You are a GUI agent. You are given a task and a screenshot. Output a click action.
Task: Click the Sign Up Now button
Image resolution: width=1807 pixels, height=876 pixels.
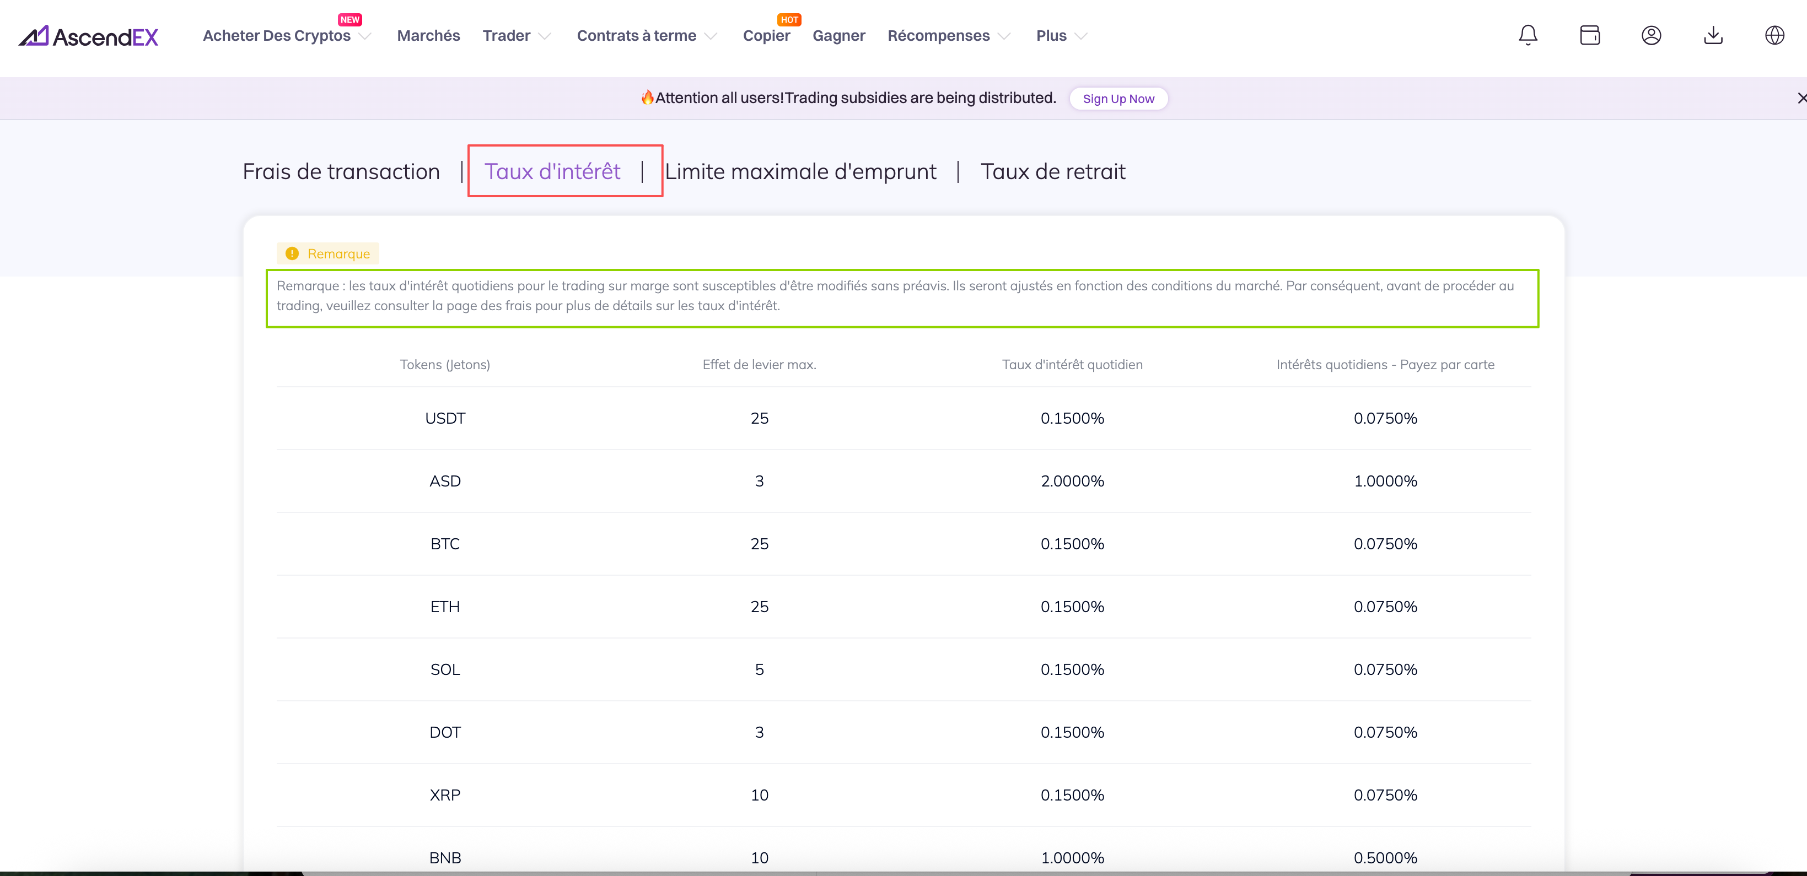pos(1118,99)
